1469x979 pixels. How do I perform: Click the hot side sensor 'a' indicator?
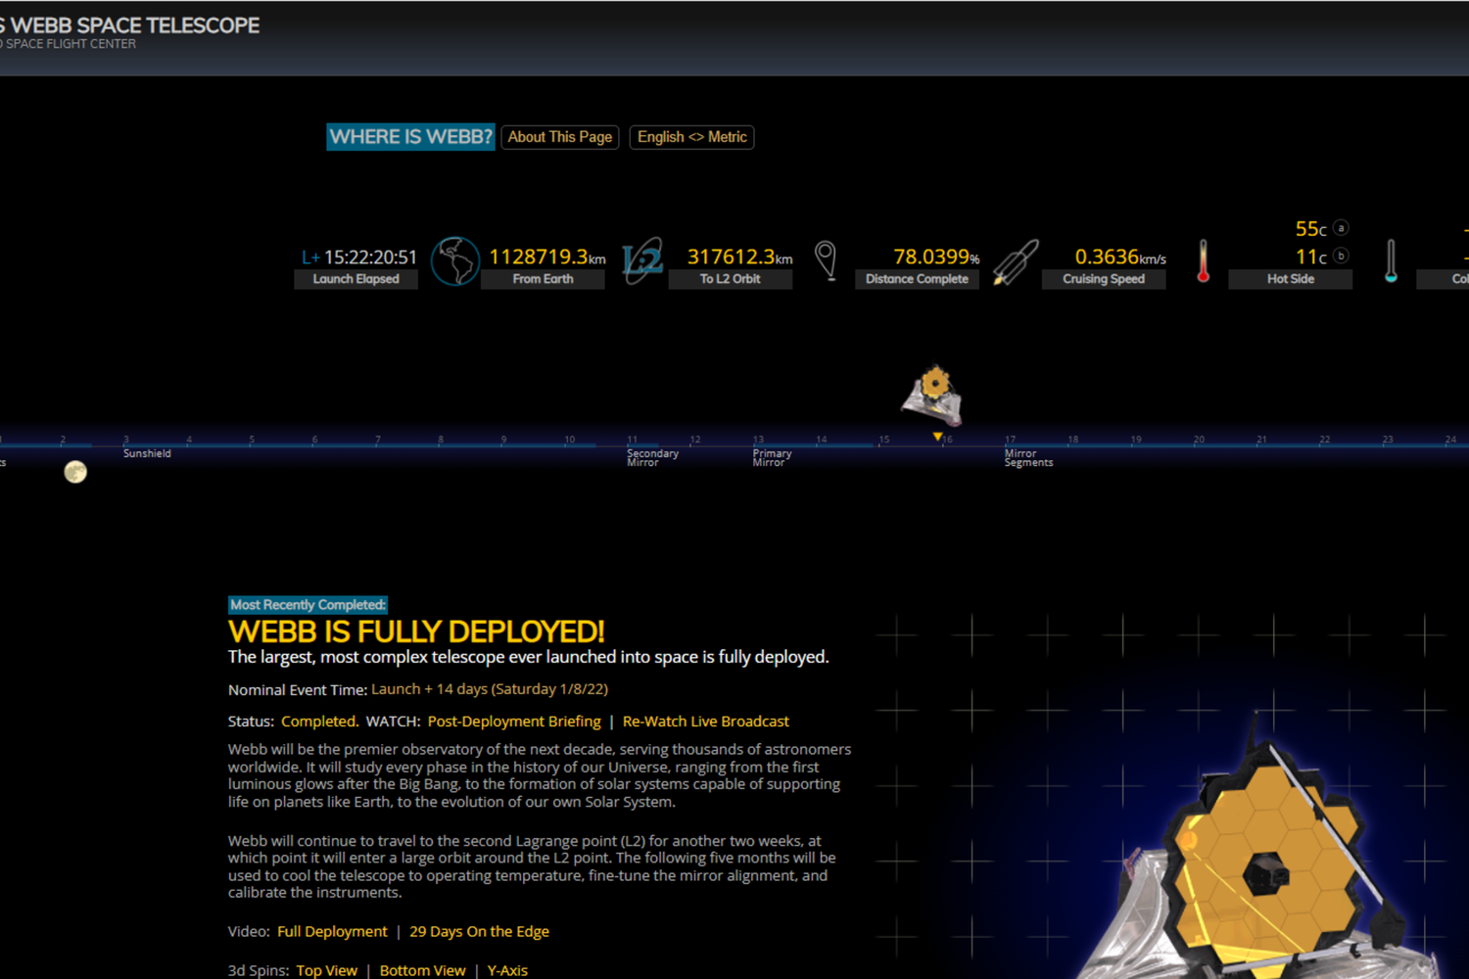pos(1341,228)
